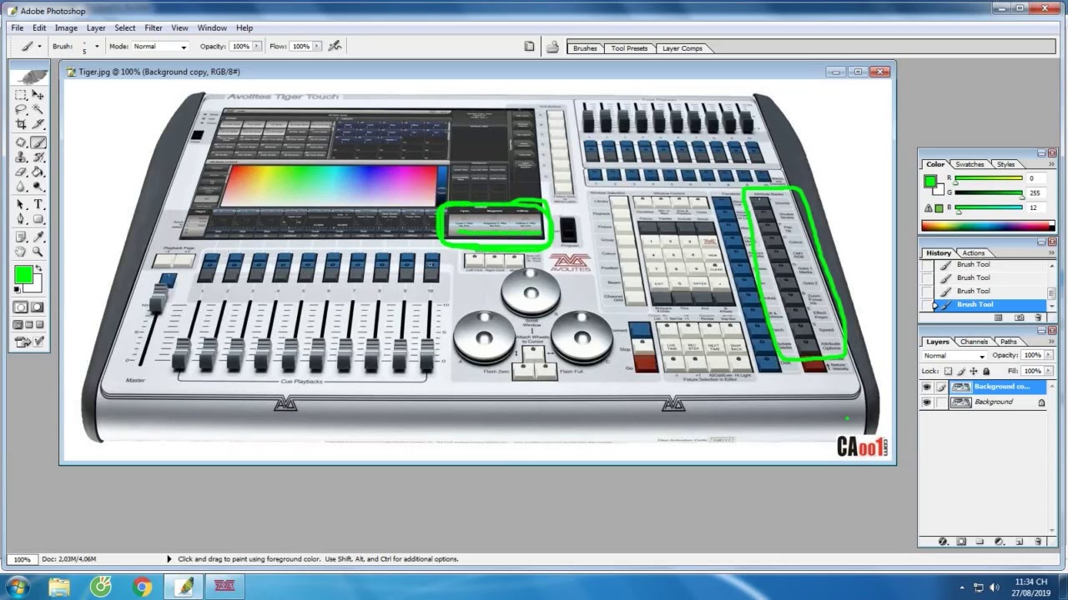Select the Lasso tool
Image resolution: width=1068 pixels, height=600 pixels.
click(21, 110)
